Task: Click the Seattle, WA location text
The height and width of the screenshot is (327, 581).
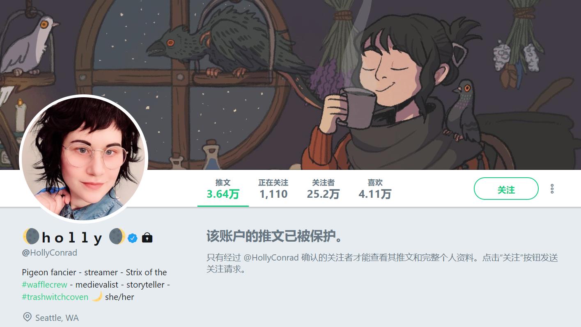Action: coord(57,318)
